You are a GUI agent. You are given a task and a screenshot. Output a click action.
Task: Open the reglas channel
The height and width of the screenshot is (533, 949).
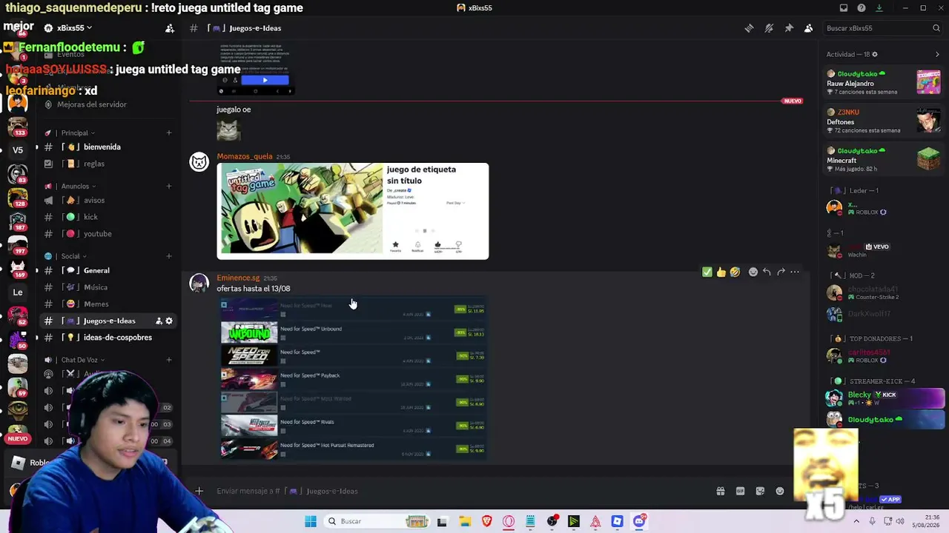108,164
